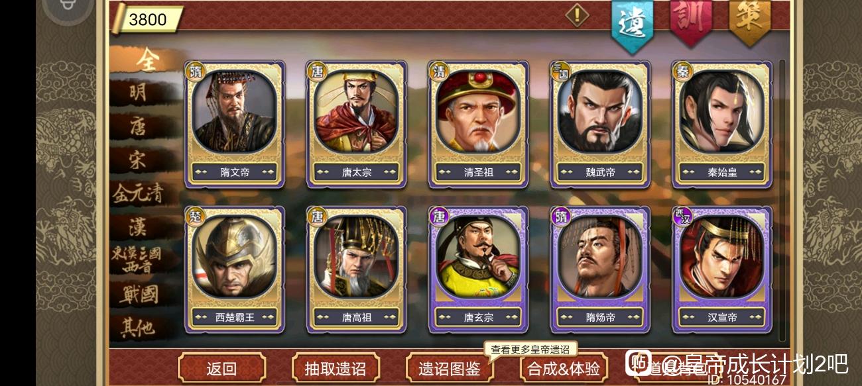Filter by the 金元清 dynasty tab
Screen dimensions: 862x386
138,193
